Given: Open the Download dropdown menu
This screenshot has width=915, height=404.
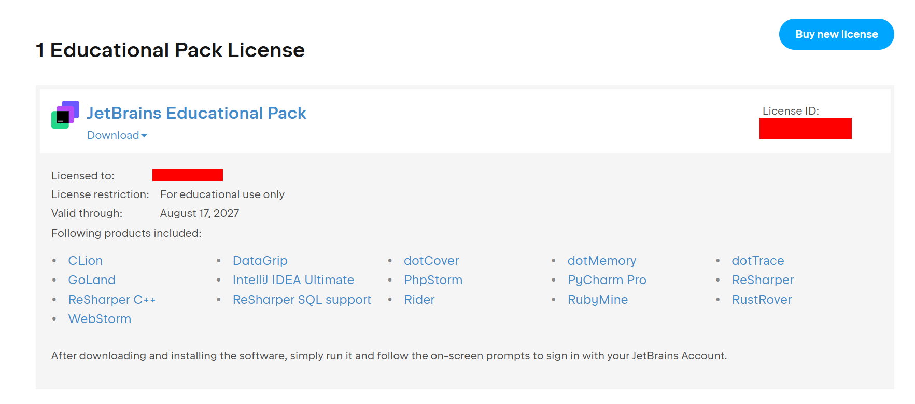Looking at the screenshot, I should tap(117, 135).
